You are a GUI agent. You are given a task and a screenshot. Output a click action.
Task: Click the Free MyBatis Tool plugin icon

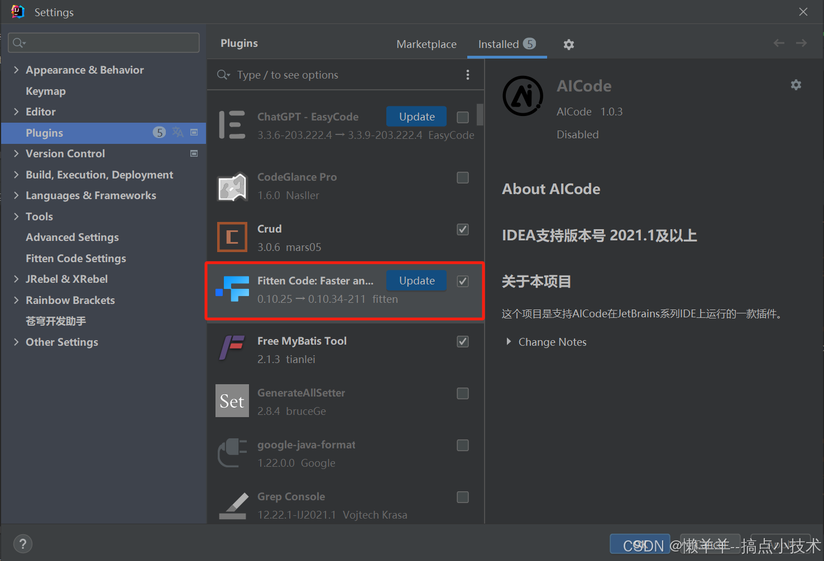coord(232,349)
